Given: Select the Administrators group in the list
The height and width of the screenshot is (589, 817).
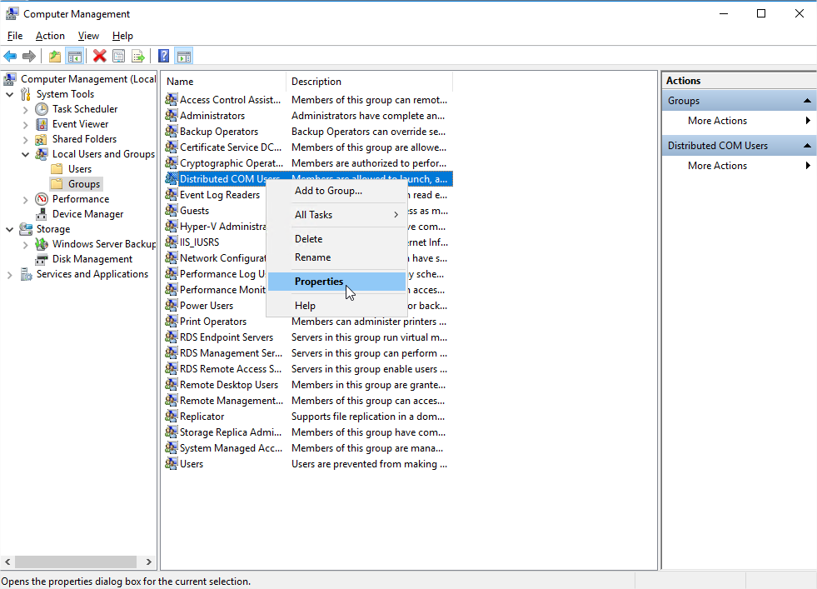Looking at the screenshot, I should click(212, 116).
